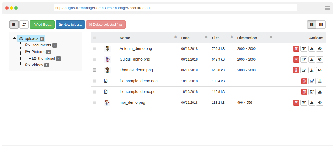Switch to grid thumbnail view
Image resolution: width=335 pixels, height=148 pixels.
click(x=321, y=25)
